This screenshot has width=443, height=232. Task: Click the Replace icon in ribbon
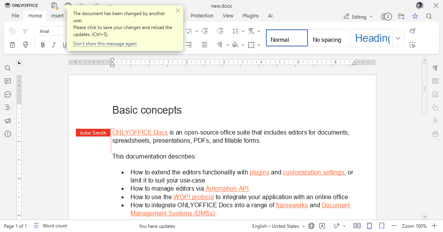click(x=412, y=31)
